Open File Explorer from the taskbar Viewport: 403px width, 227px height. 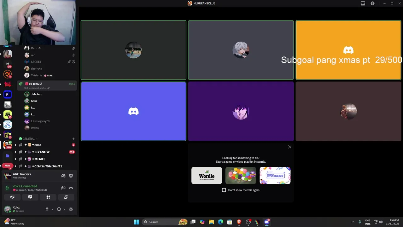(x=211, y=222)
